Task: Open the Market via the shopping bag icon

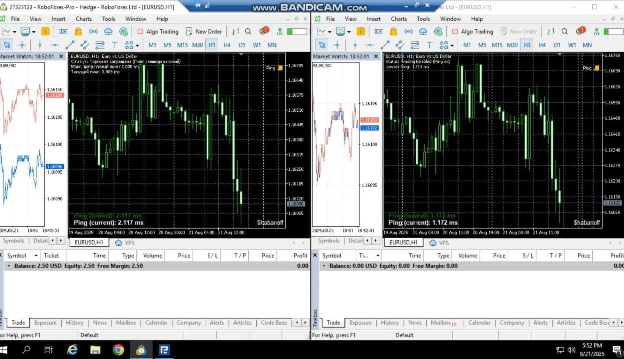Action: pyautogui.click(x=78, y=31)
